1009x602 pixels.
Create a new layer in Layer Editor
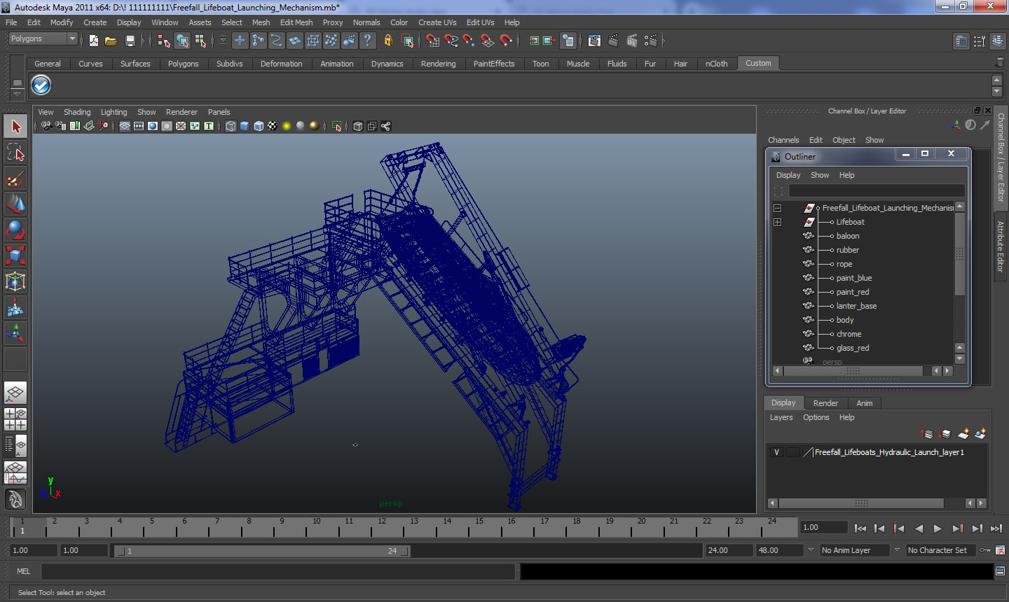[x=963, y=434]
